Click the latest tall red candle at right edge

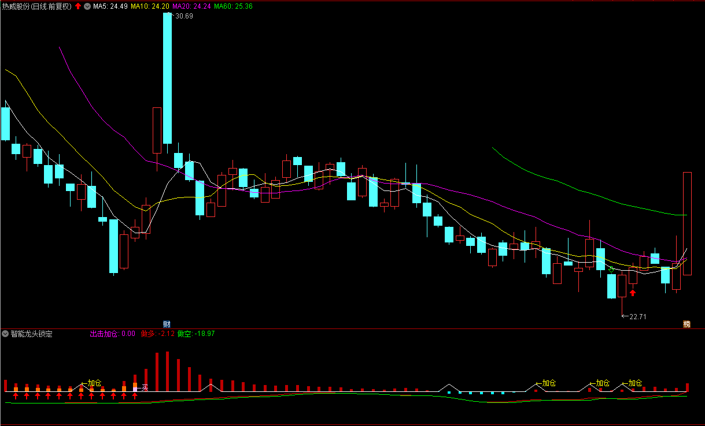[687, 223]
